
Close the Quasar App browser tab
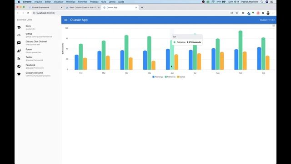(x=136, y=8)
